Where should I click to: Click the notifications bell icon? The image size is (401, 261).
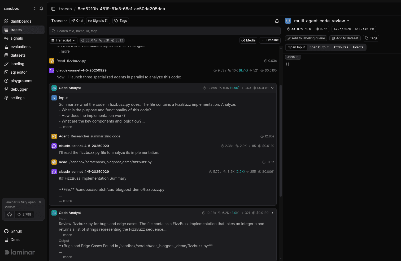tap(41, 9)
